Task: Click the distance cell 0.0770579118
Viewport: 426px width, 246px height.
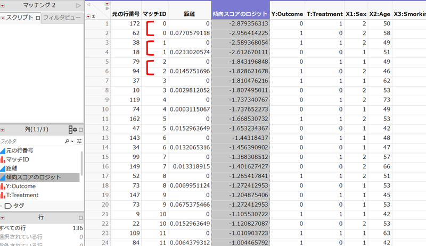Action: click(x=190, y=33)
